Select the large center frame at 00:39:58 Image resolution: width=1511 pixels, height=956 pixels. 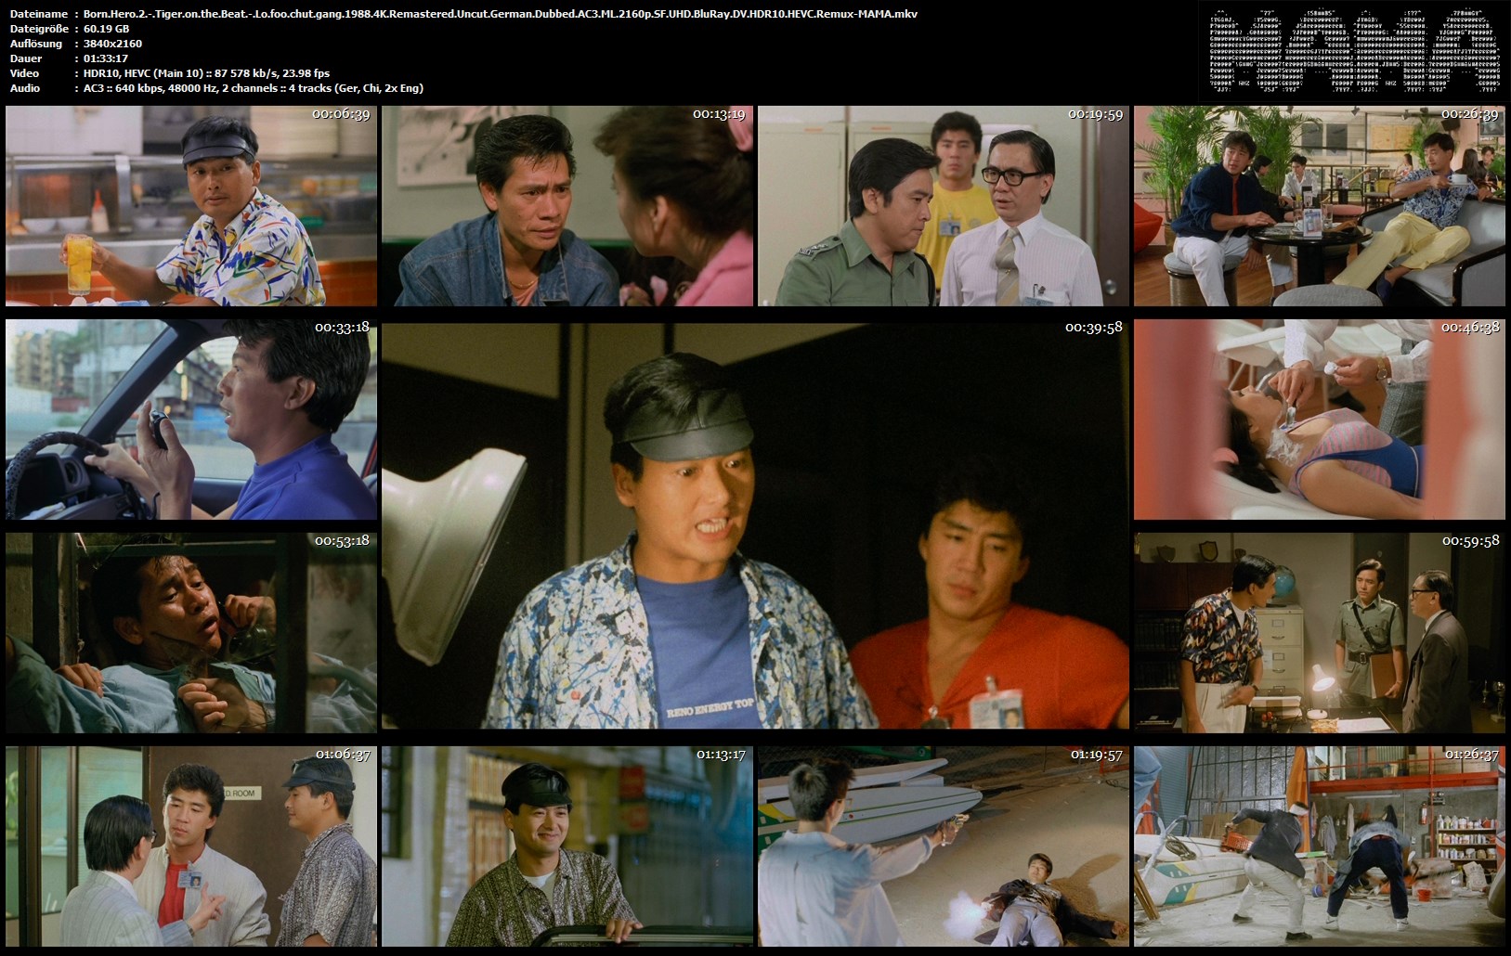click(x=756, y=526)
